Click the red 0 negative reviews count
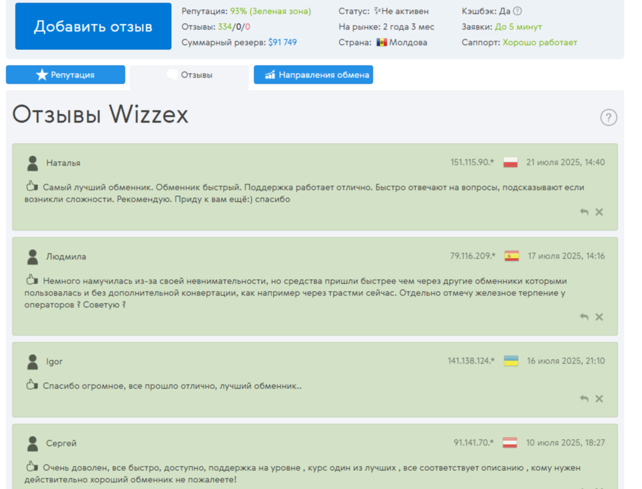The image size is (642, 489). (248, 27)
